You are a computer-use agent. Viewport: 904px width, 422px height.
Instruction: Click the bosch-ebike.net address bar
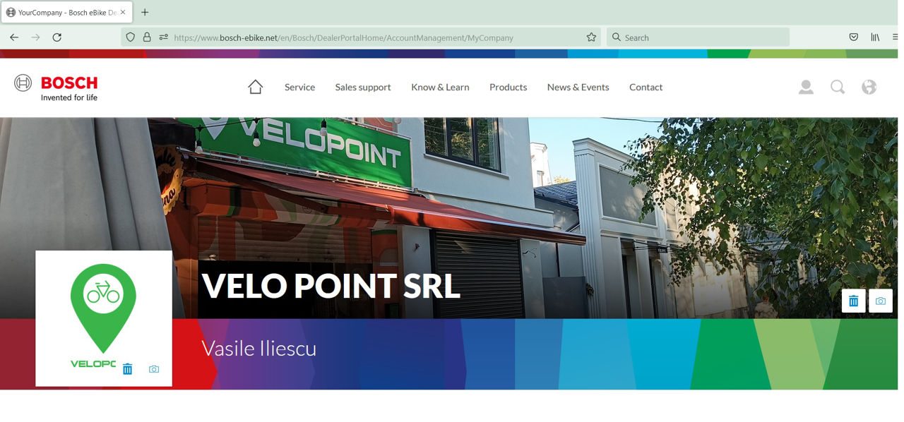click(361, 37)
